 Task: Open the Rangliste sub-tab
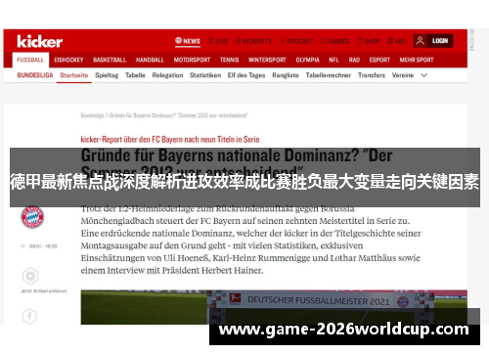[286, 75]
